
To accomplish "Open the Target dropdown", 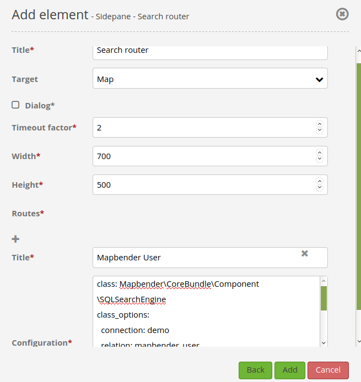I will point(210,79).
